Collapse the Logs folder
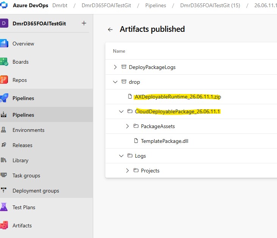This screenshot has width=277, height=238. pos(121,156)
